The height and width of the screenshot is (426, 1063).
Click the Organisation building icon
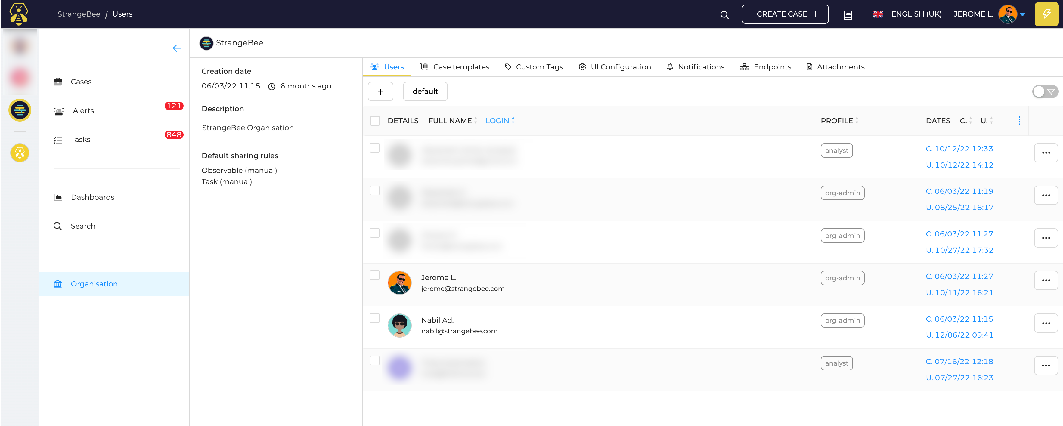pyautogui.click(x=58, y=284)
